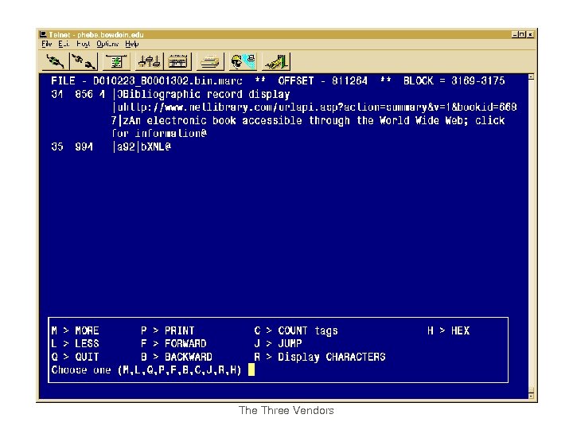Open the Host menu
Screen dimensions: 573x430
pyautogui.click(x=83, y=45)
